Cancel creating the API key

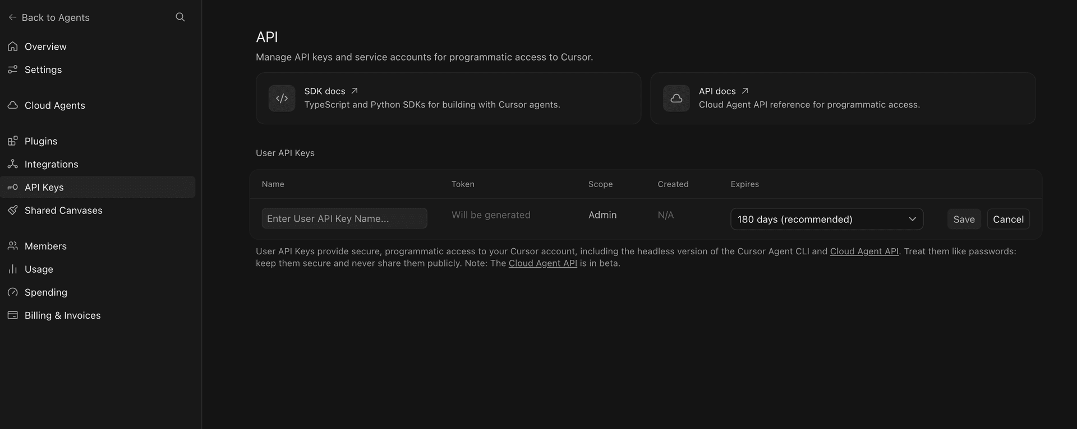pos(1008,219)
